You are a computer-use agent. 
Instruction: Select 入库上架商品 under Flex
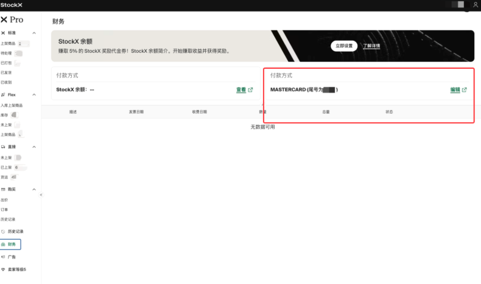[12, 105]
